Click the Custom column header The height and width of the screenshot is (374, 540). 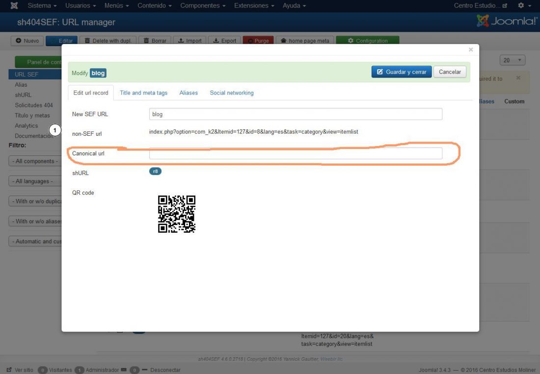tap(514, 101)
